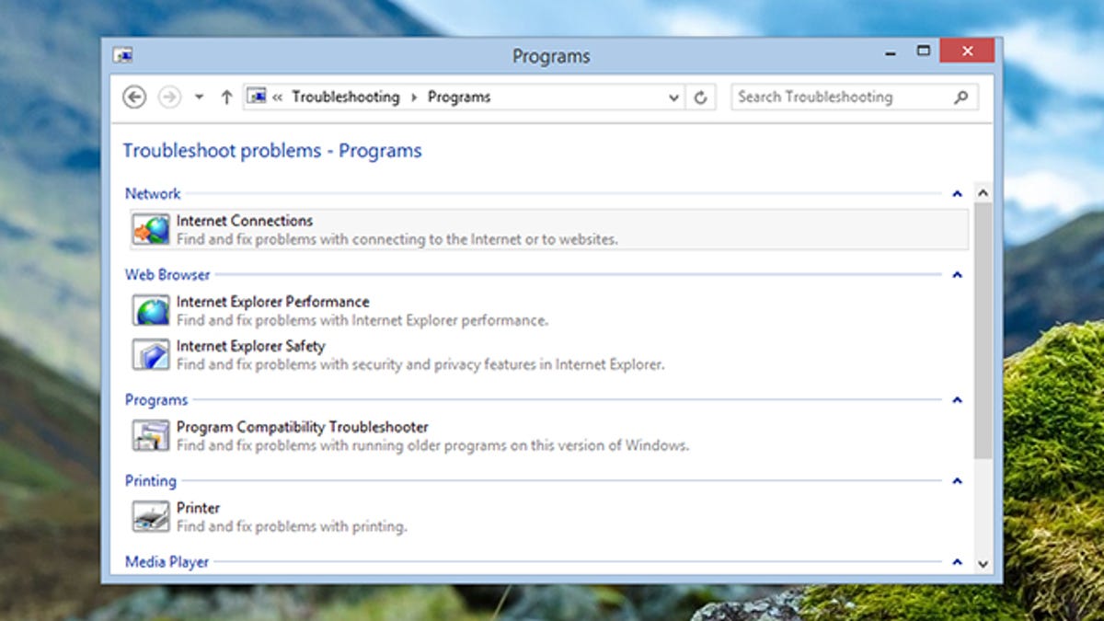The height and width of the screenshot is (621, 1104).
Task: Click the scrollbar up arrow
Action: click(983, 193)
